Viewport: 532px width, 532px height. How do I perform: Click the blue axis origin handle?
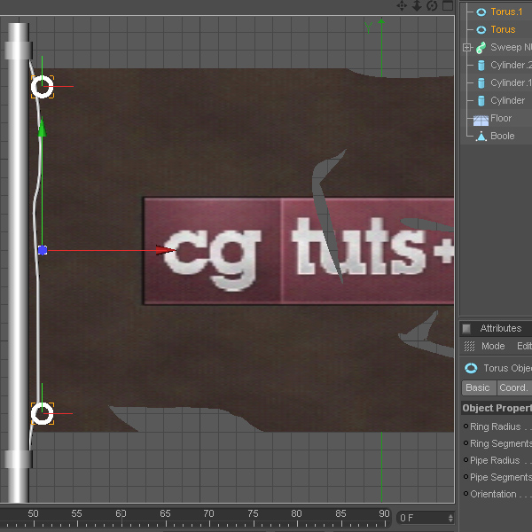(x=43, y=250)
